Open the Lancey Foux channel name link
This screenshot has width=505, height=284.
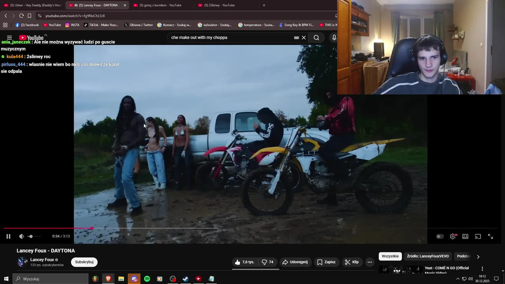click(x=42, y=260)
